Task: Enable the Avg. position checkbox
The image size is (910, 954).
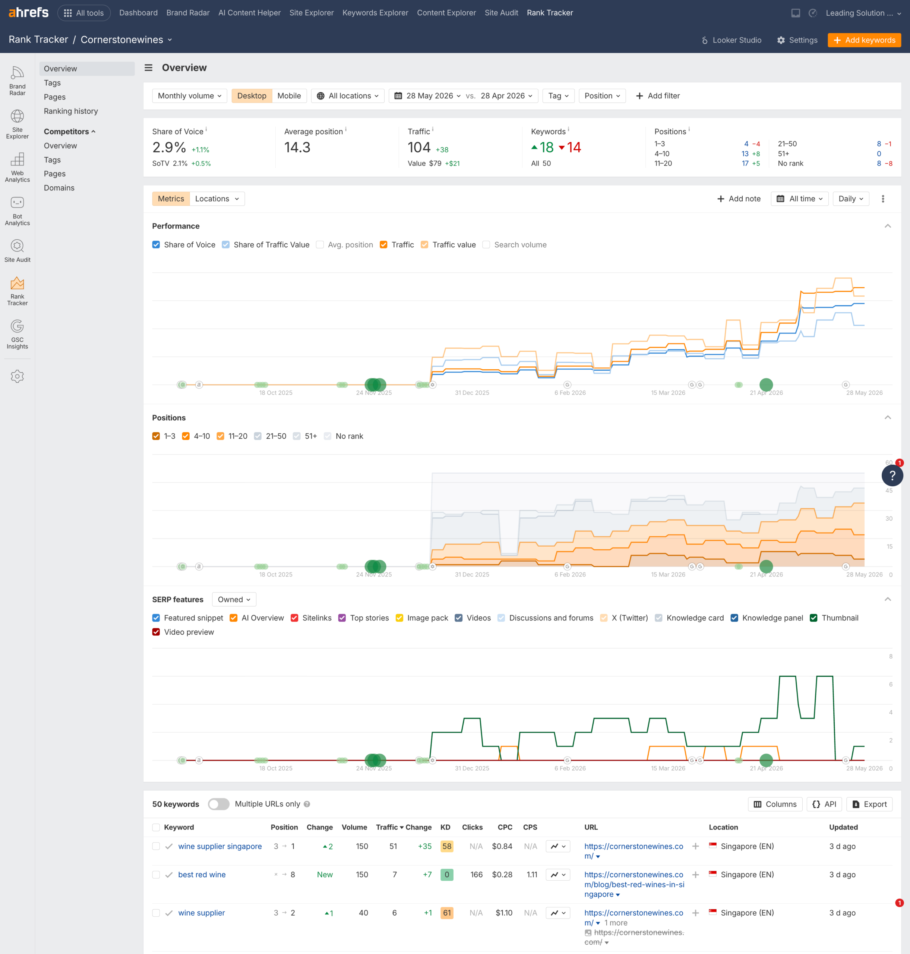Action: click(x=320, y=245)
